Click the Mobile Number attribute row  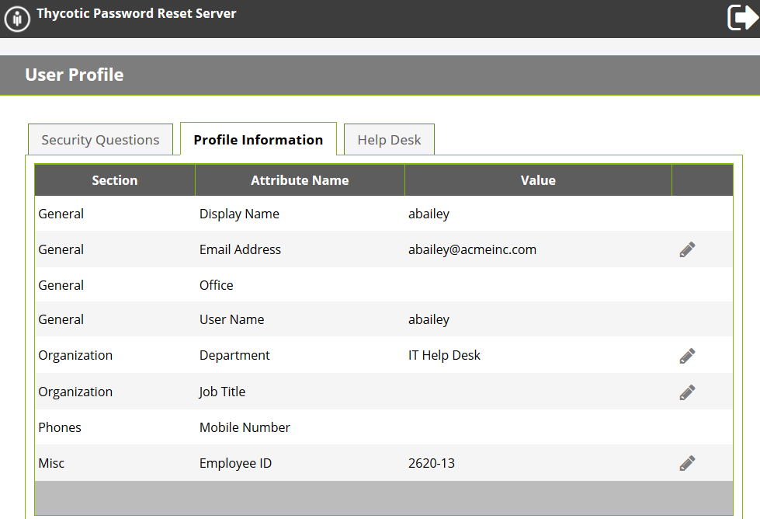click(x=245, y=427)
